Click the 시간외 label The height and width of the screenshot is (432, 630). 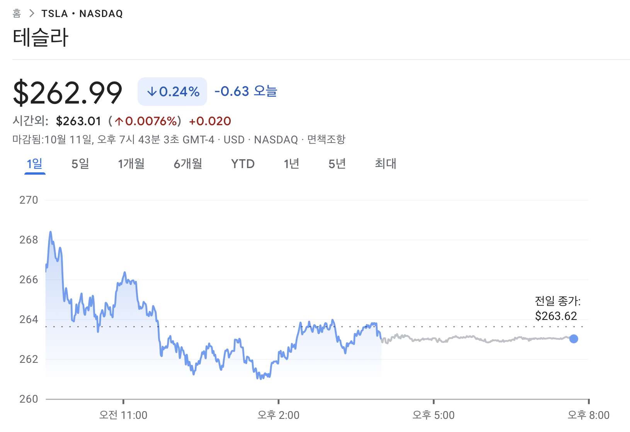31,121
